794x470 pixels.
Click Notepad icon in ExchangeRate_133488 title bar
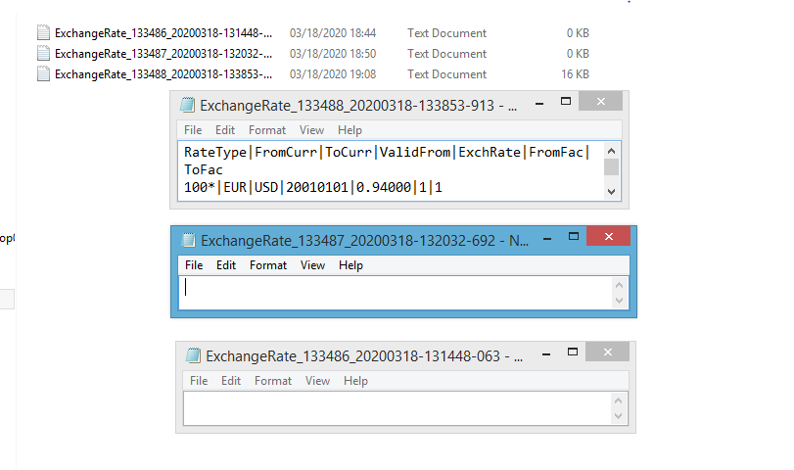point(187,106)
